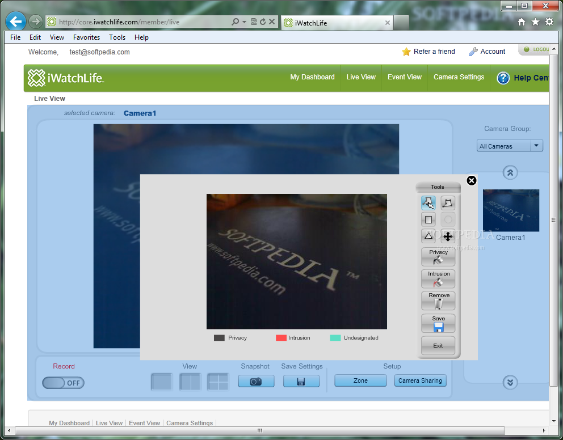The width and height of the screenshot is (563, 440).
Task: Click the Intrusion red legend swatch
Action: click(281, 338)
